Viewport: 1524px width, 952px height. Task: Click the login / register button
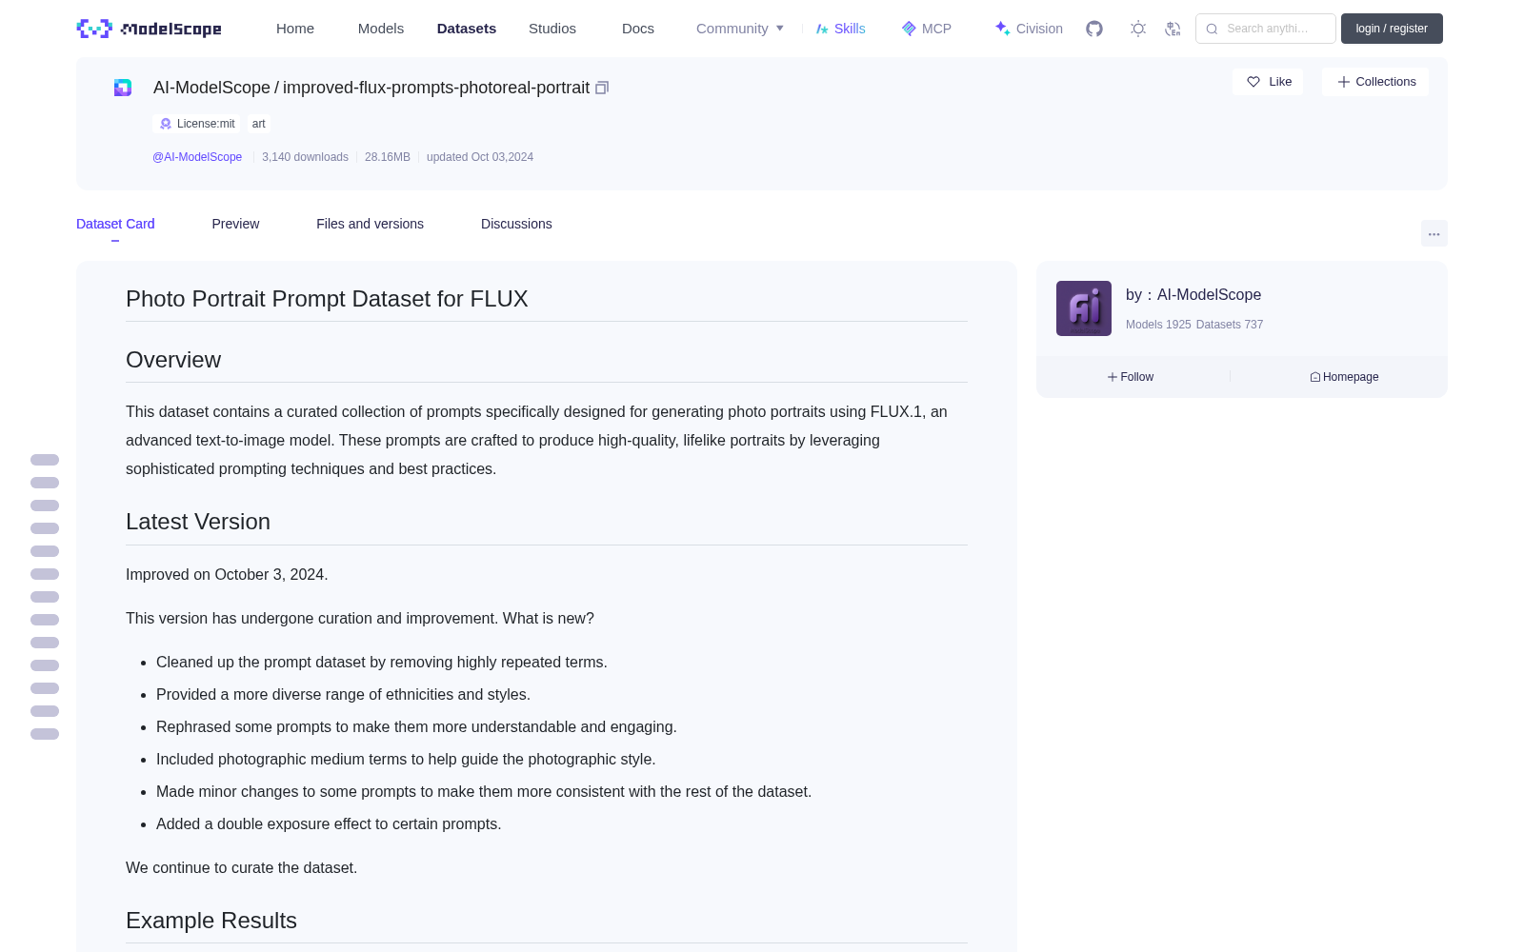pos(1392,29)
